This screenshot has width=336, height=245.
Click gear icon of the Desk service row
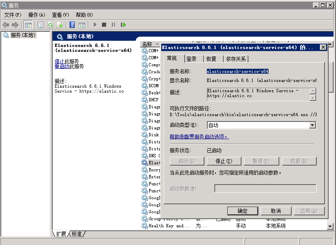[x=145, y=93]
